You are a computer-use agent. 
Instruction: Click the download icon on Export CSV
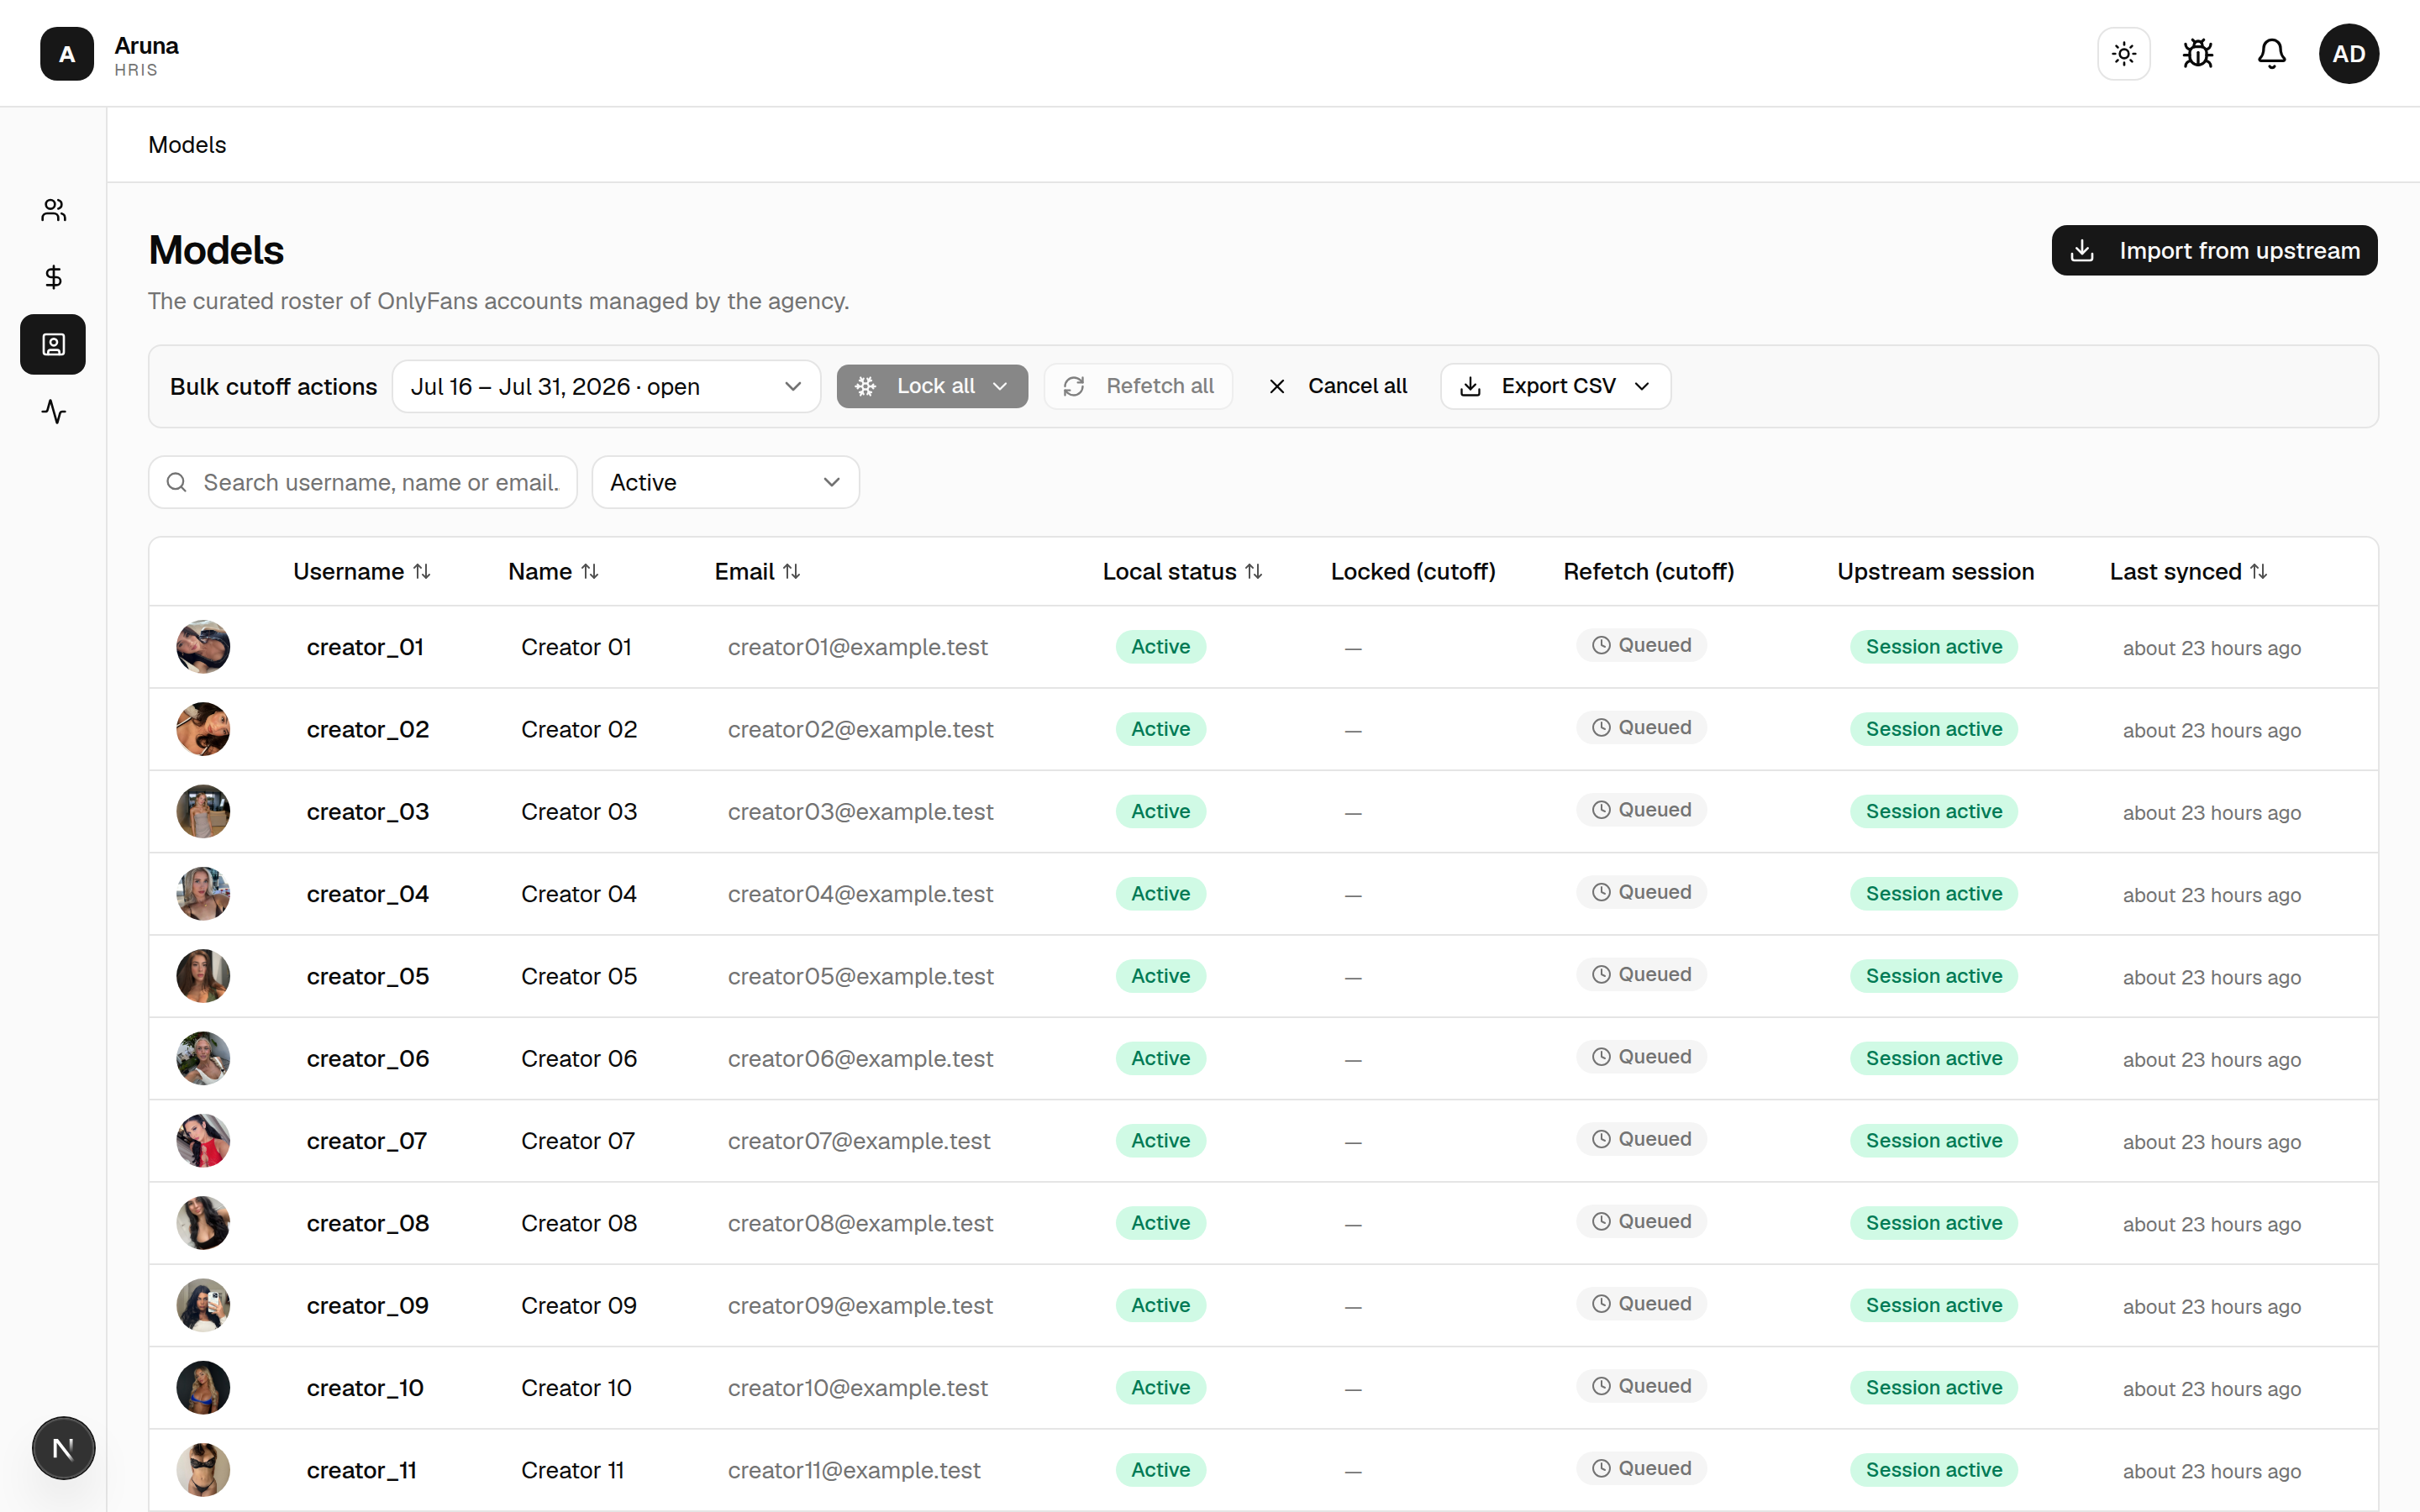coord(1470,386)
